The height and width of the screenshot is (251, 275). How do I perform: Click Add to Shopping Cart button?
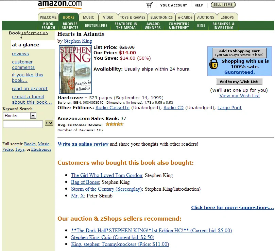click(239, 53)
